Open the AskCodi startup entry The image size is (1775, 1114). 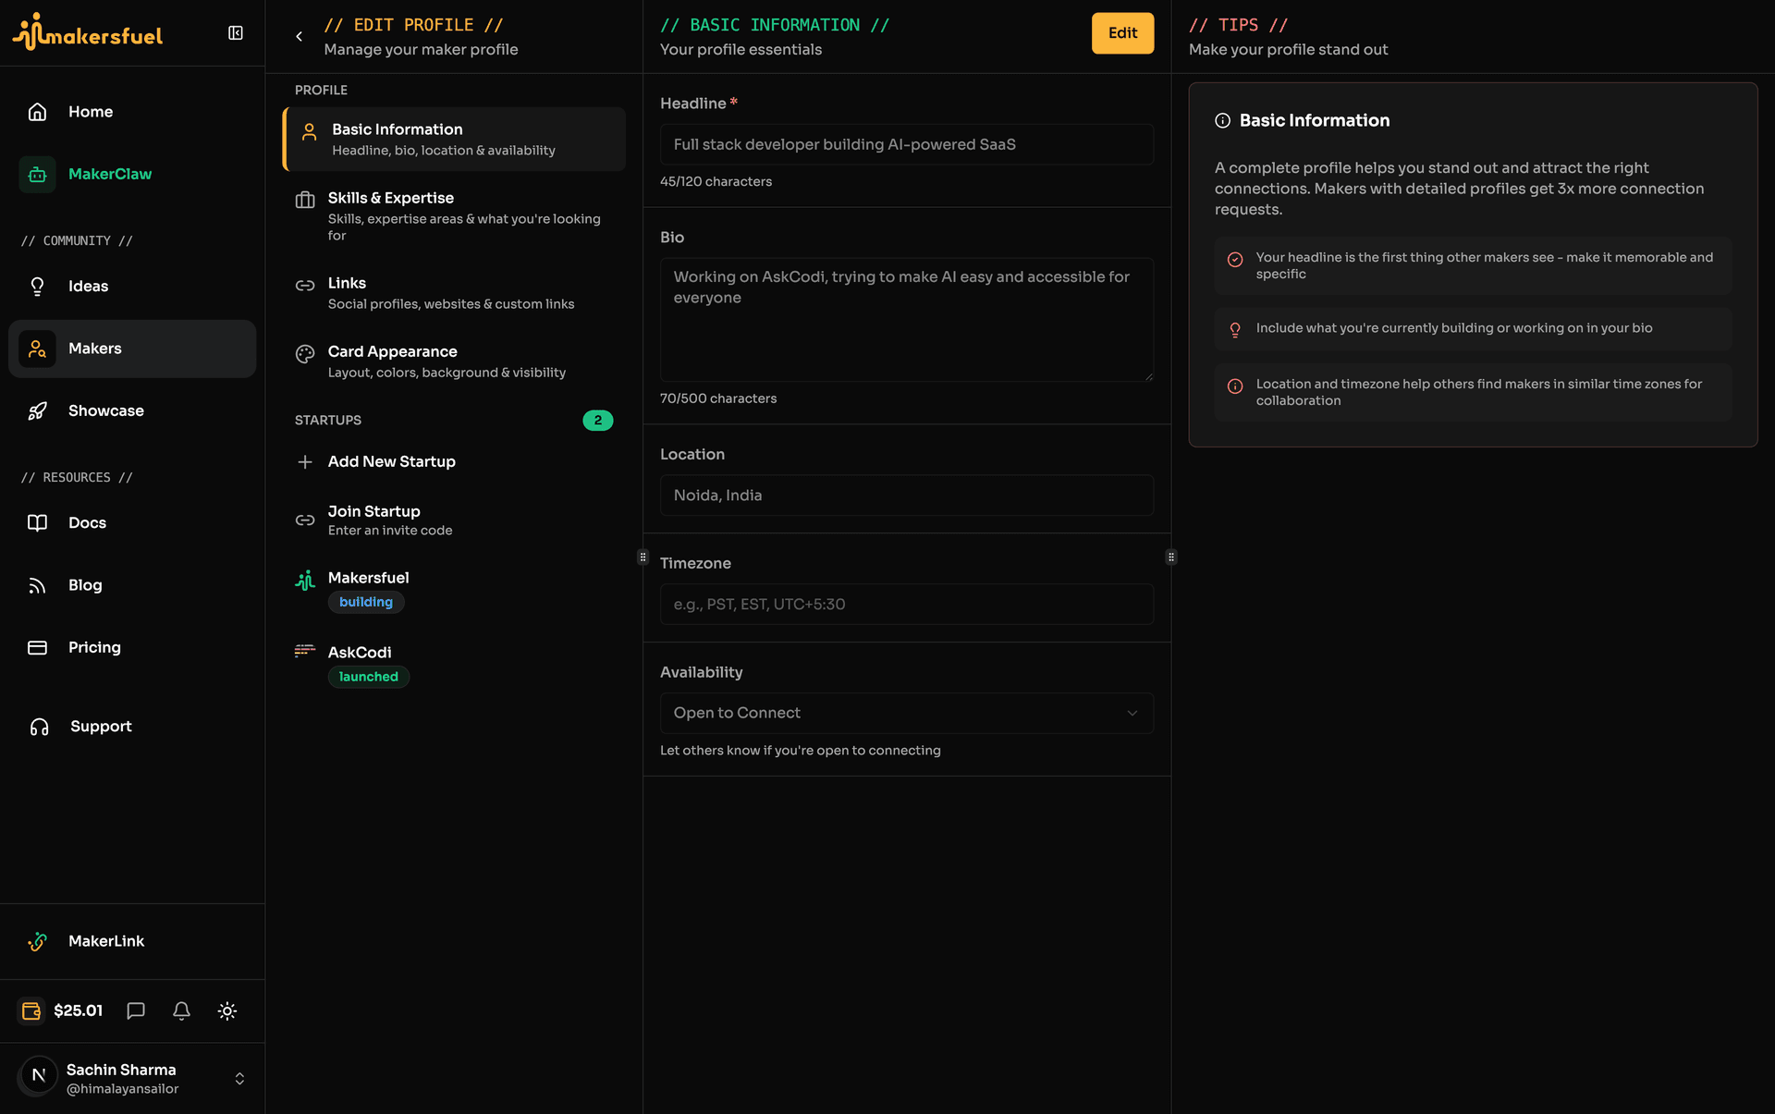[454, 664]
